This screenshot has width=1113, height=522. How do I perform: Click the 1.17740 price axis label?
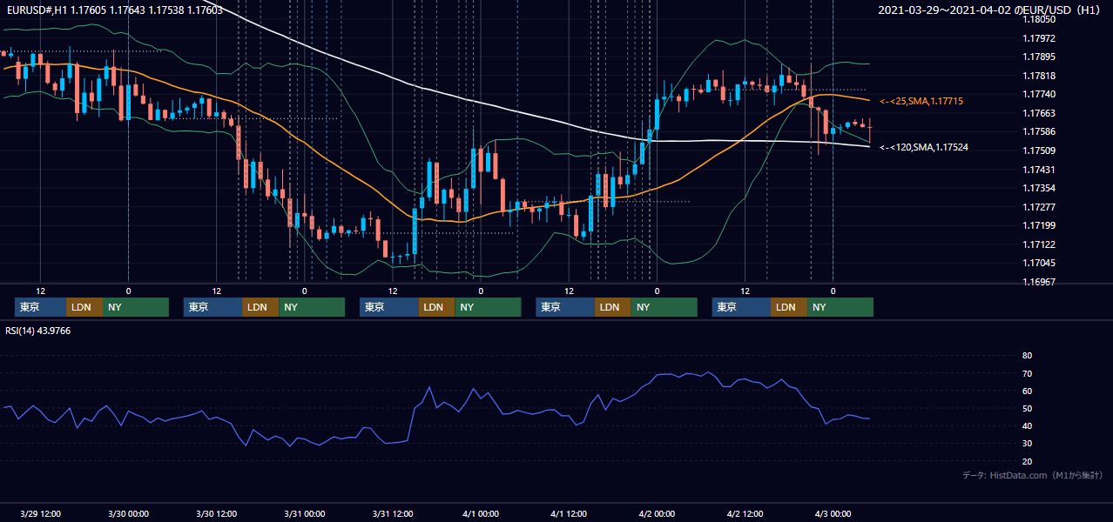[1038, 94]
